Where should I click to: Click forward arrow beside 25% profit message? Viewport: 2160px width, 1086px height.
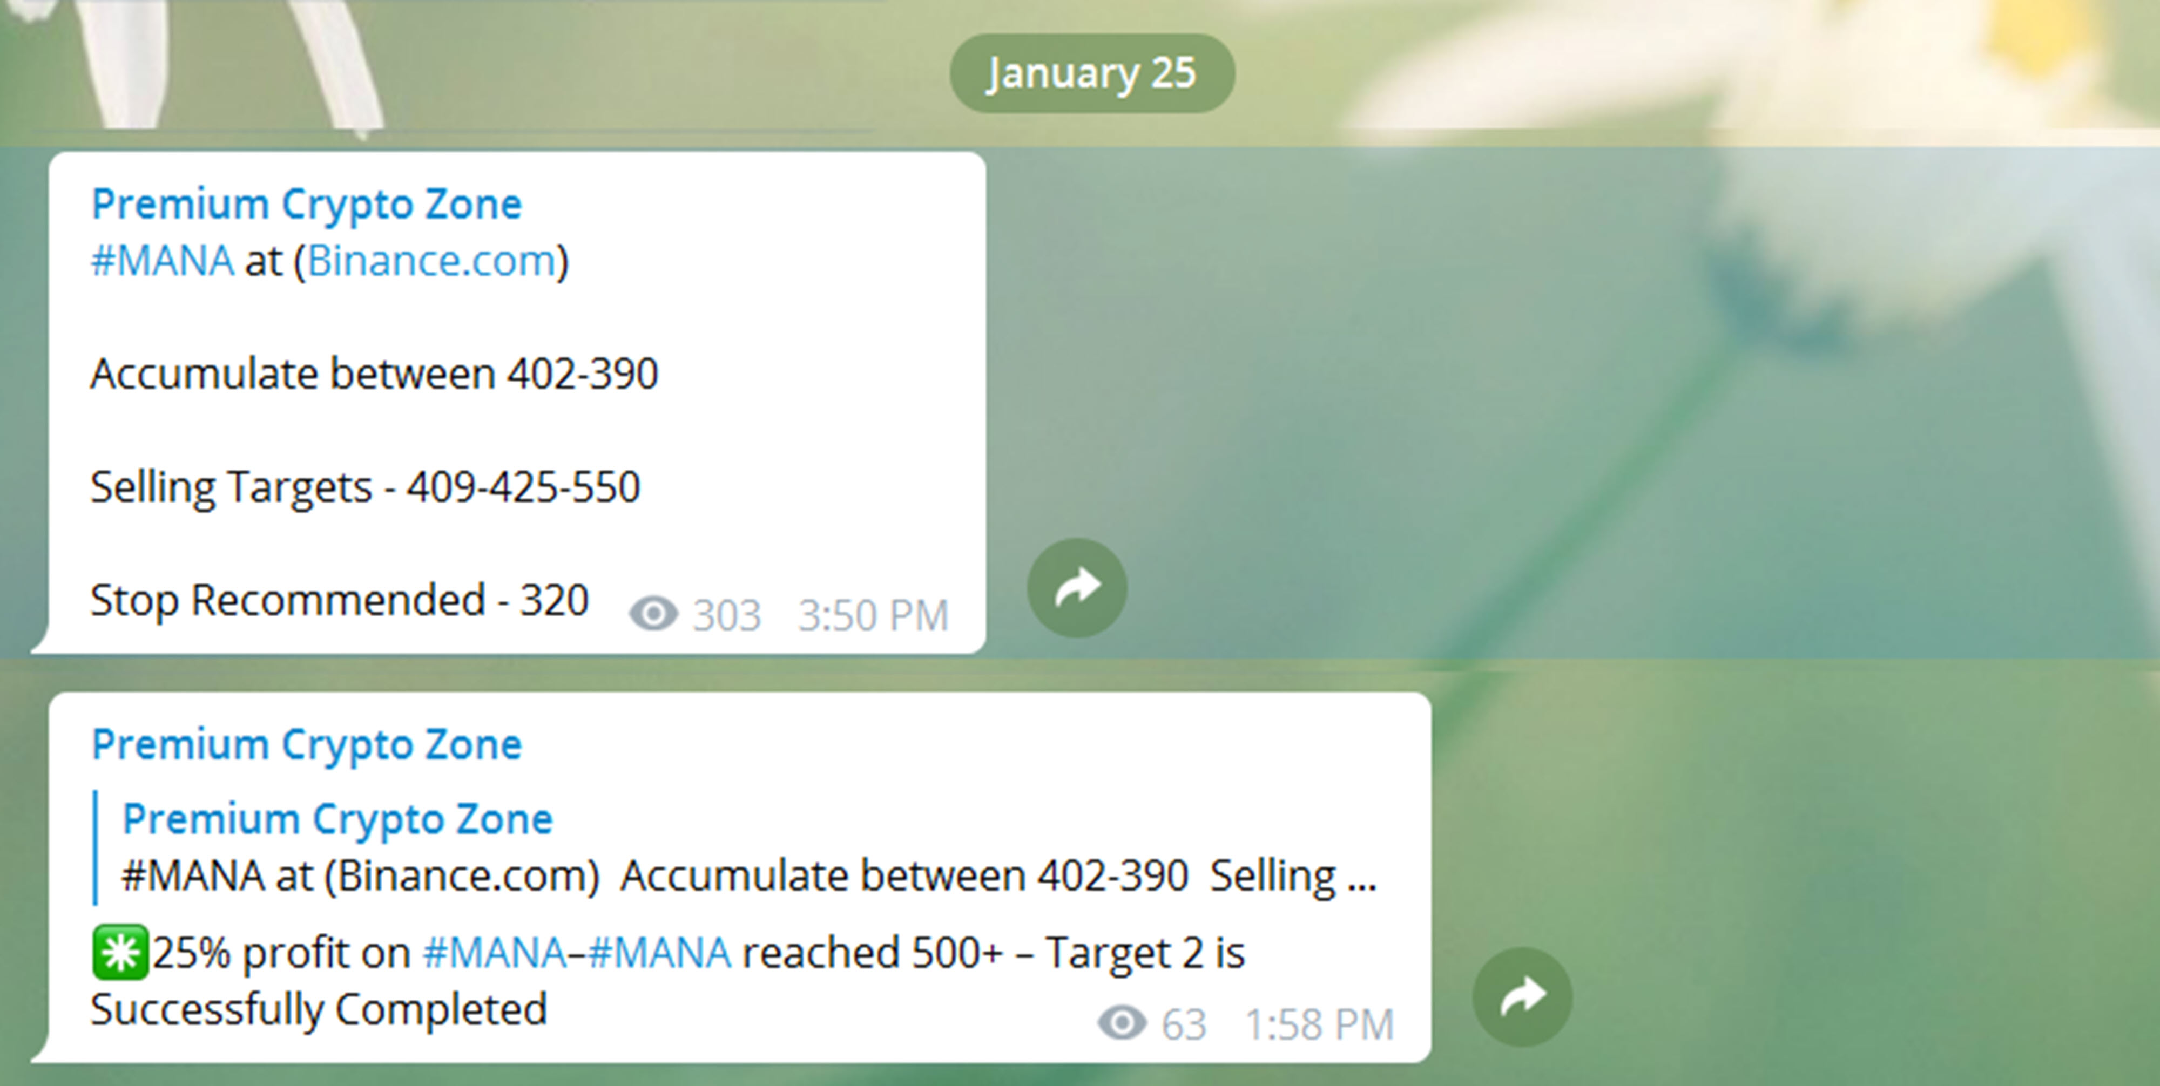tap(1522, 996)
